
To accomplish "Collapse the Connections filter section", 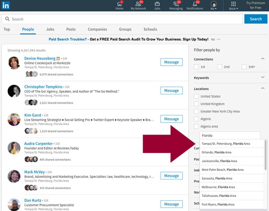I will (x=263, y=59).
